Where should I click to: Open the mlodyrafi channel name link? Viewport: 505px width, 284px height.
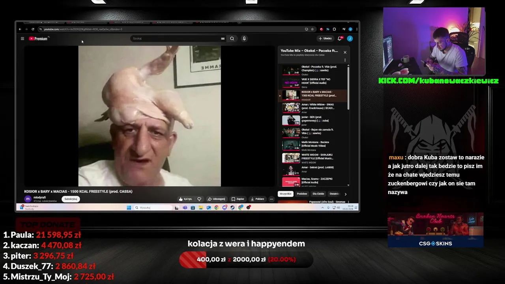click(x=39, y=198)
